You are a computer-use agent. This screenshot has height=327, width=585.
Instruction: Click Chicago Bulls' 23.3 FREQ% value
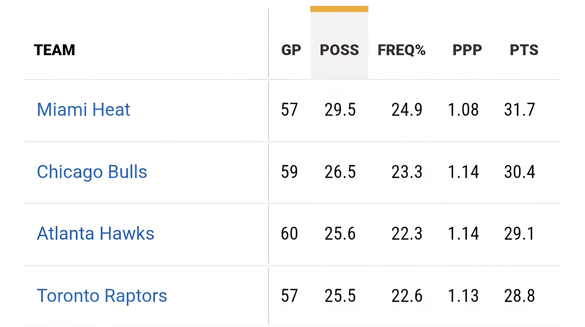click(x=407, y=172)
